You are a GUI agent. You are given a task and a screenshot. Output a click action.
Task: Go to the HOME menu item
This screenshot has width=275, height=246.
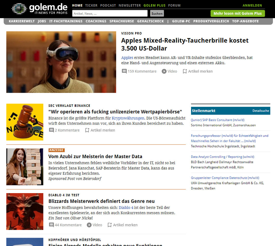(77, 5)
